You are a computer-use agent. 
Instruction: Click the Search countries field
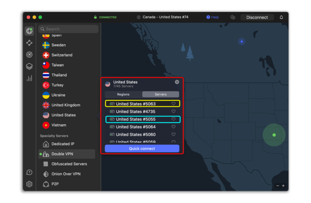pyautogui.click(x=69, y=29)
